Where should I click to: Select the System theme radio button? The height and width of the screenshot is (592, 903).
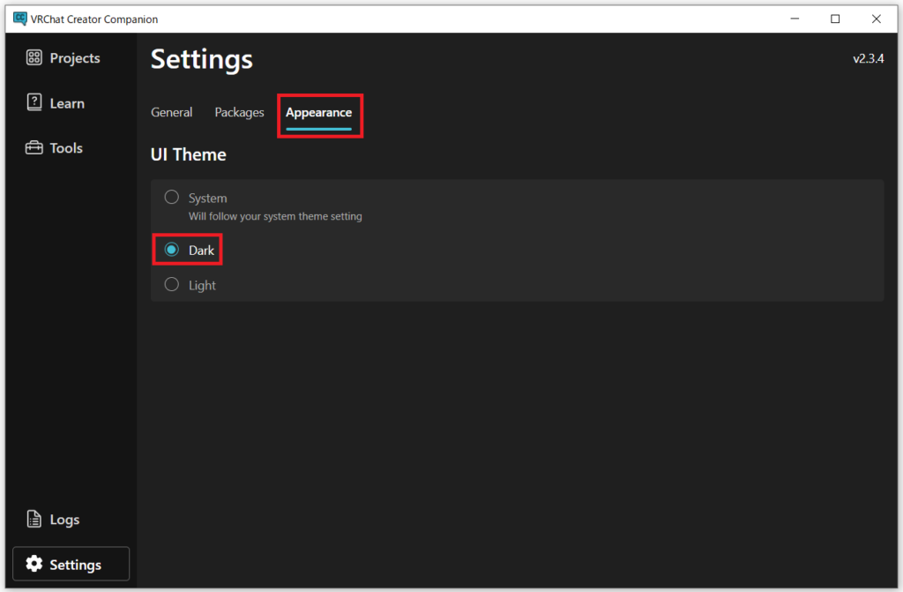172,197
